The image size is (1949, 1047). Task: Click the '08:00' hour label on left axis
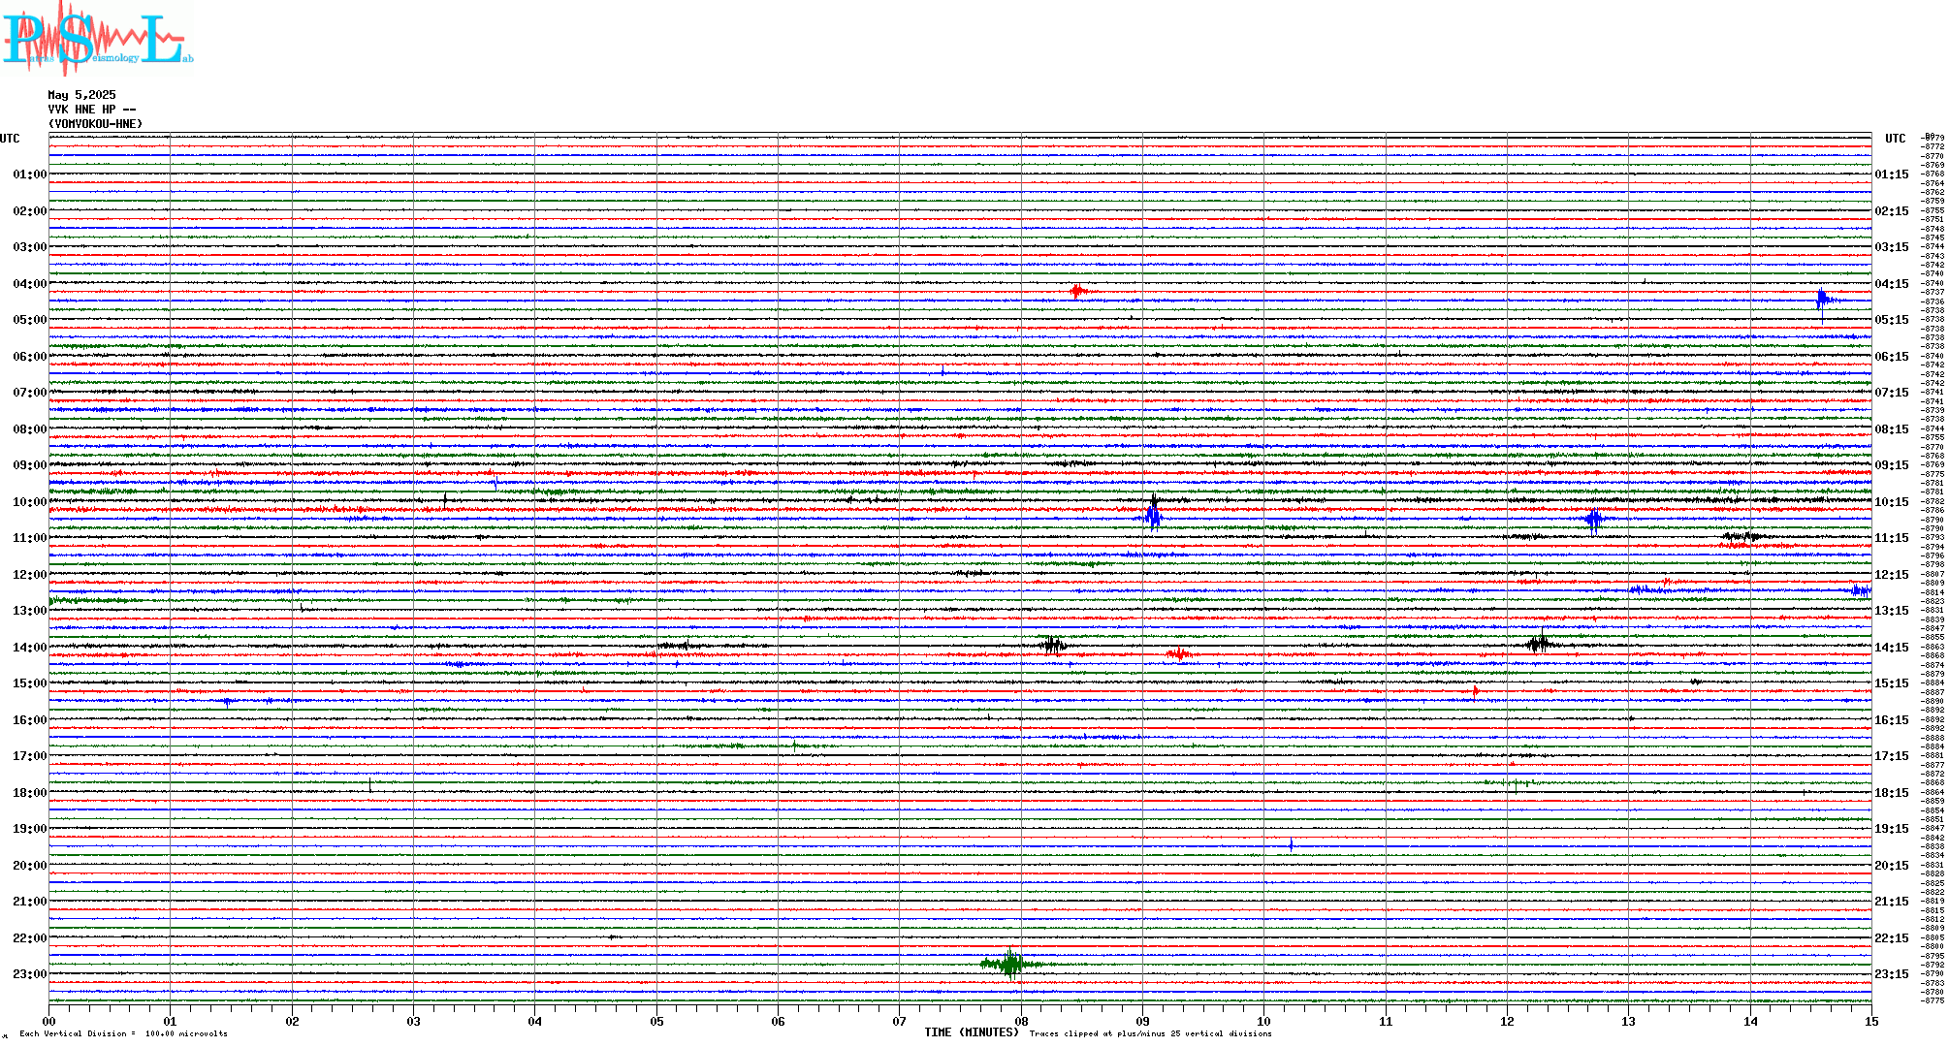tap(29, 429)
